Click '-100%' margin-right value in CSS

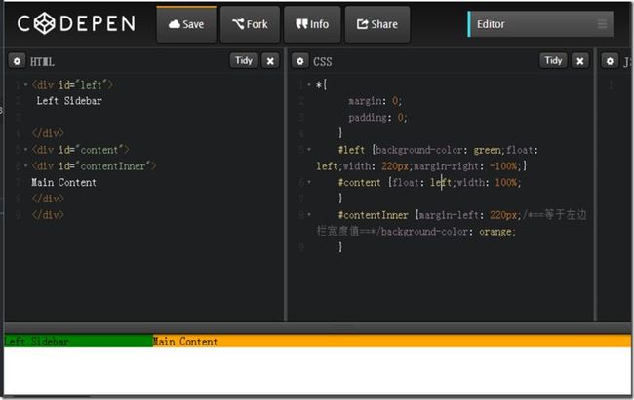505,166
